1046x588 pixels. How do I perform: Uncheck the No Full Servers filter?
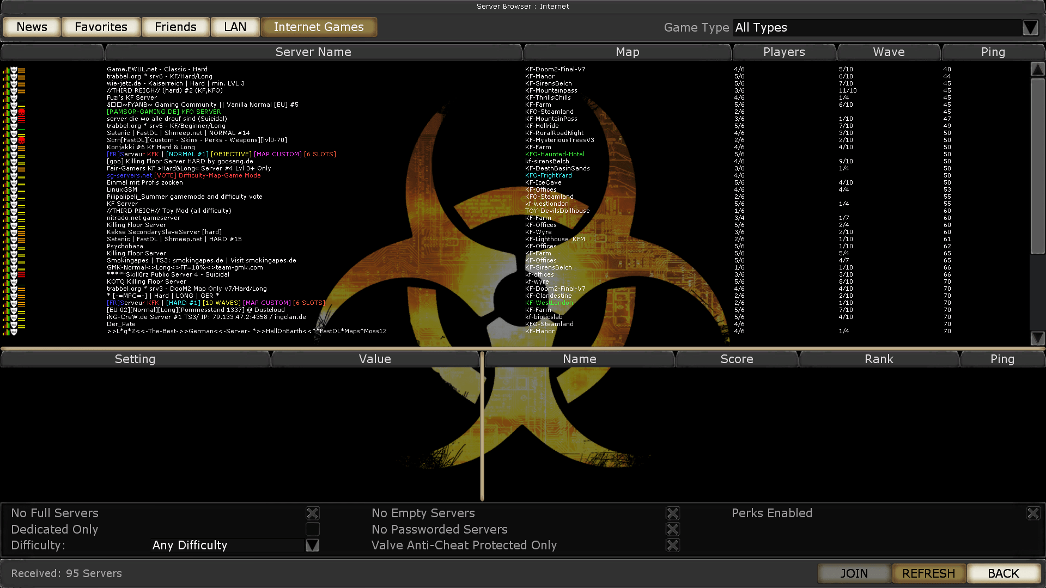click(x=313, y=513)
